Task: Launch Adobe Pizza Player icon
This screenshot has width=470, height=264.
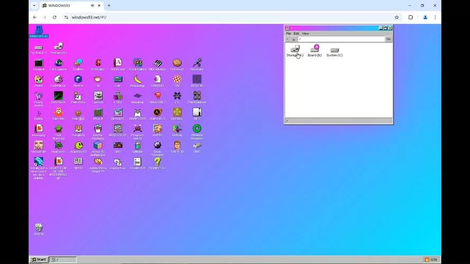Action: (98, 165)
